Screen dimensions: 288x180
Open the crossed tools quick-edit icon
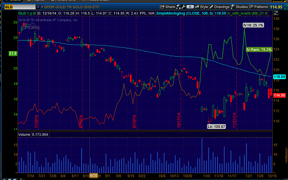pos(178,7)
